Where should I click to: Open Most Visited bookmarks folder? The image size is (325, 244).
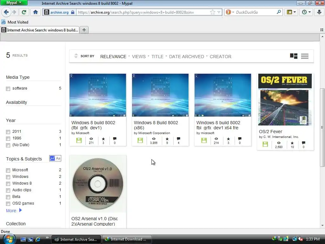15,22
